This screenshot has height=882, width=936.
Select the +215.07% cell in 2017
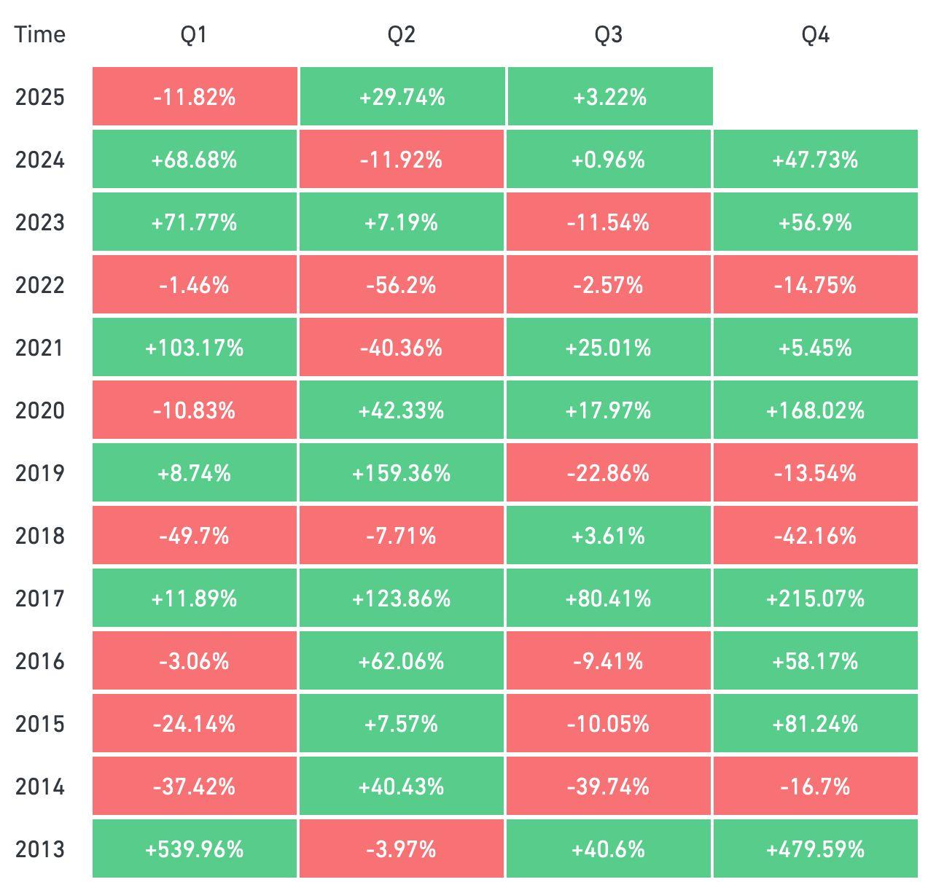pyautogui.click(x=815, y=598)
